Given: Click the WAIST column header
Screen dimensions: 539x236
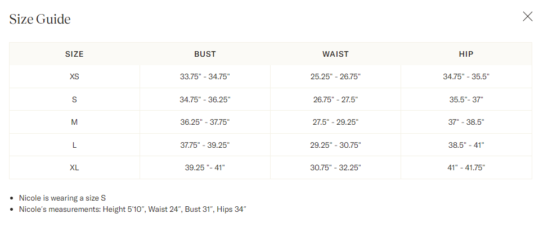Looking at the screenshot, I should click(x=335, y=54).
